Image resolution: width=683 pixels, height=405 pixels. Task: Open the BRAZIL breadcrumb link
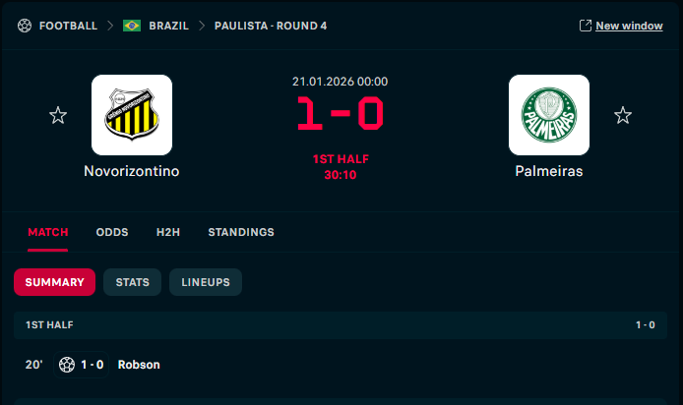(x=169, y=26)
